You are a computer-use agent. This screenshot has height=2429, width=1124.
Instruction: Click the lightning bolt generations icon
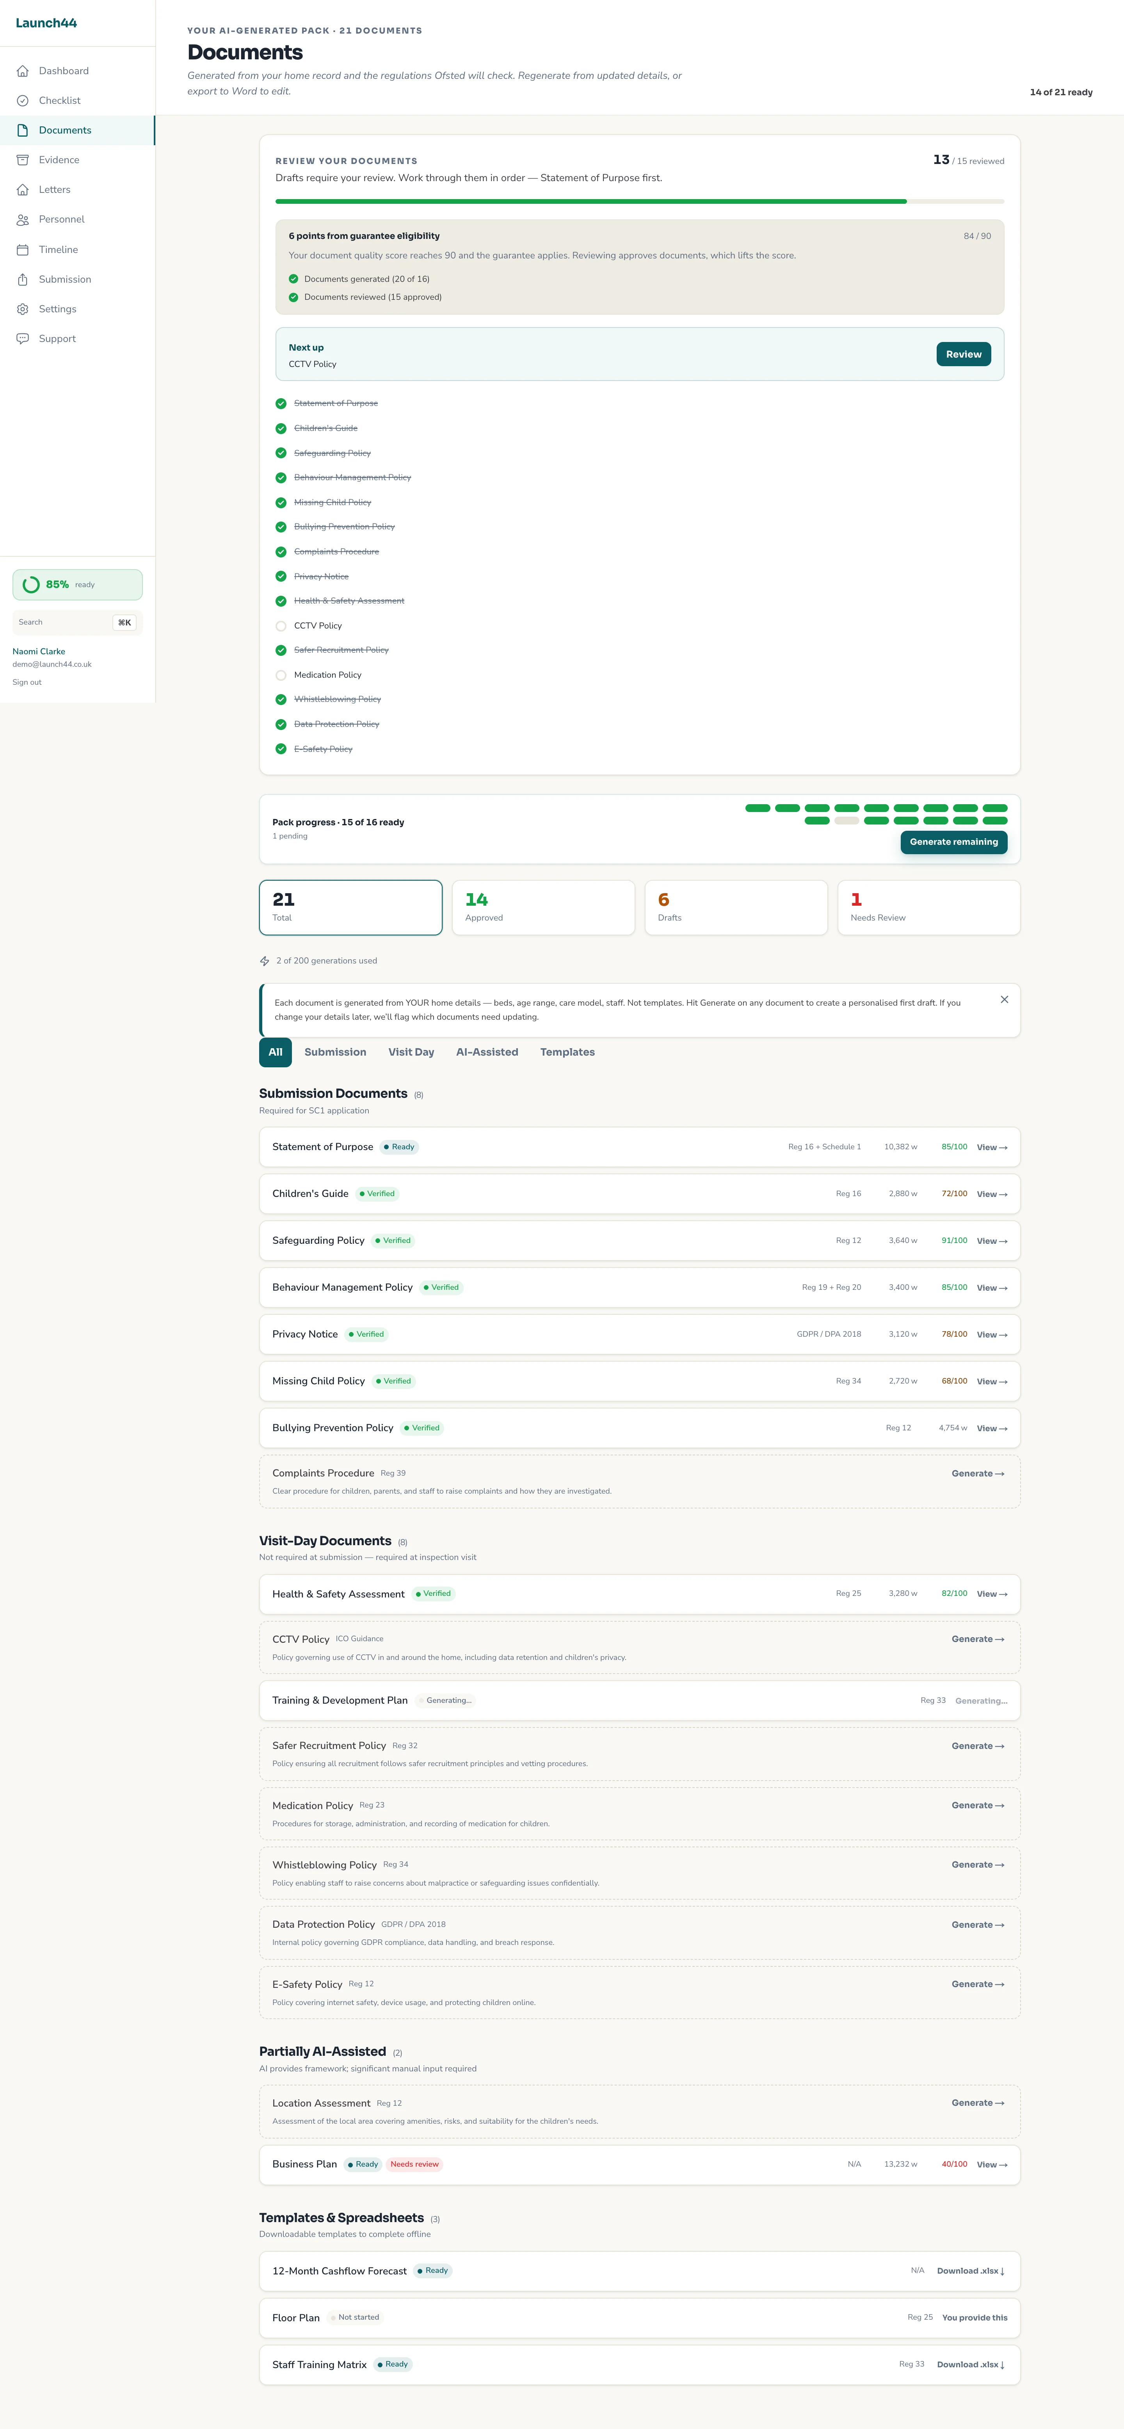point(265,961)
